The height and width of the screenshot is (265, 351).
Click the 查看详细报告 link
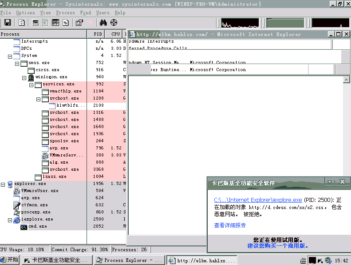[230, 225]
